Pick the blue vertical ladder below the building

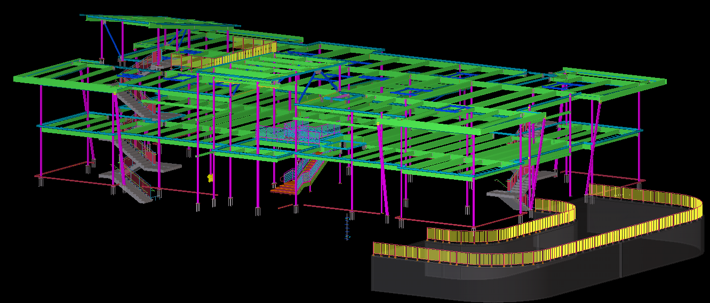tap(347, 227)
